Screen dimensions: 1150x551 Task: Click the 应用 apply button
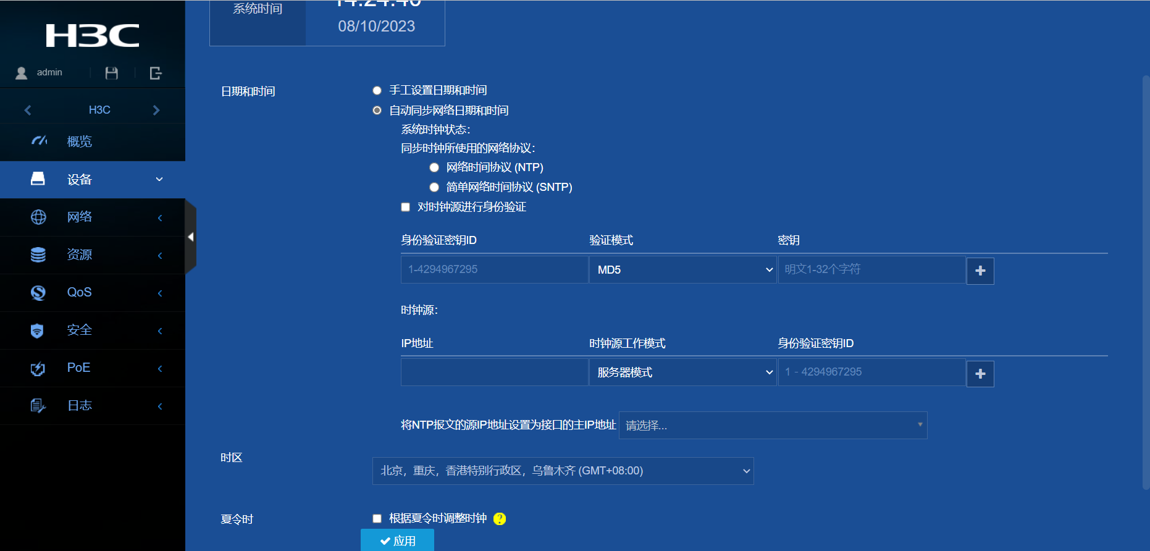[x=397, y=540]
